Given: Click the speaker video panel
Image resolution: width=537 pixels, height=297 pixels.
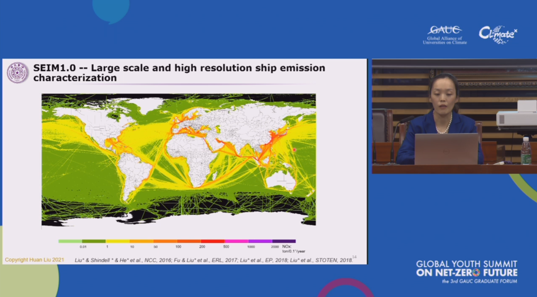Looking at the screenshot, I should pyautogui.click(x=454, y=116).
